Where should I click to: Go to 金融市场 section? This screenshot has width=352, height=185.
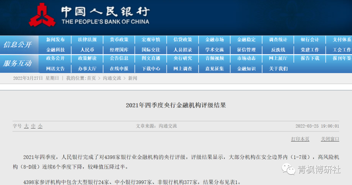214,39
